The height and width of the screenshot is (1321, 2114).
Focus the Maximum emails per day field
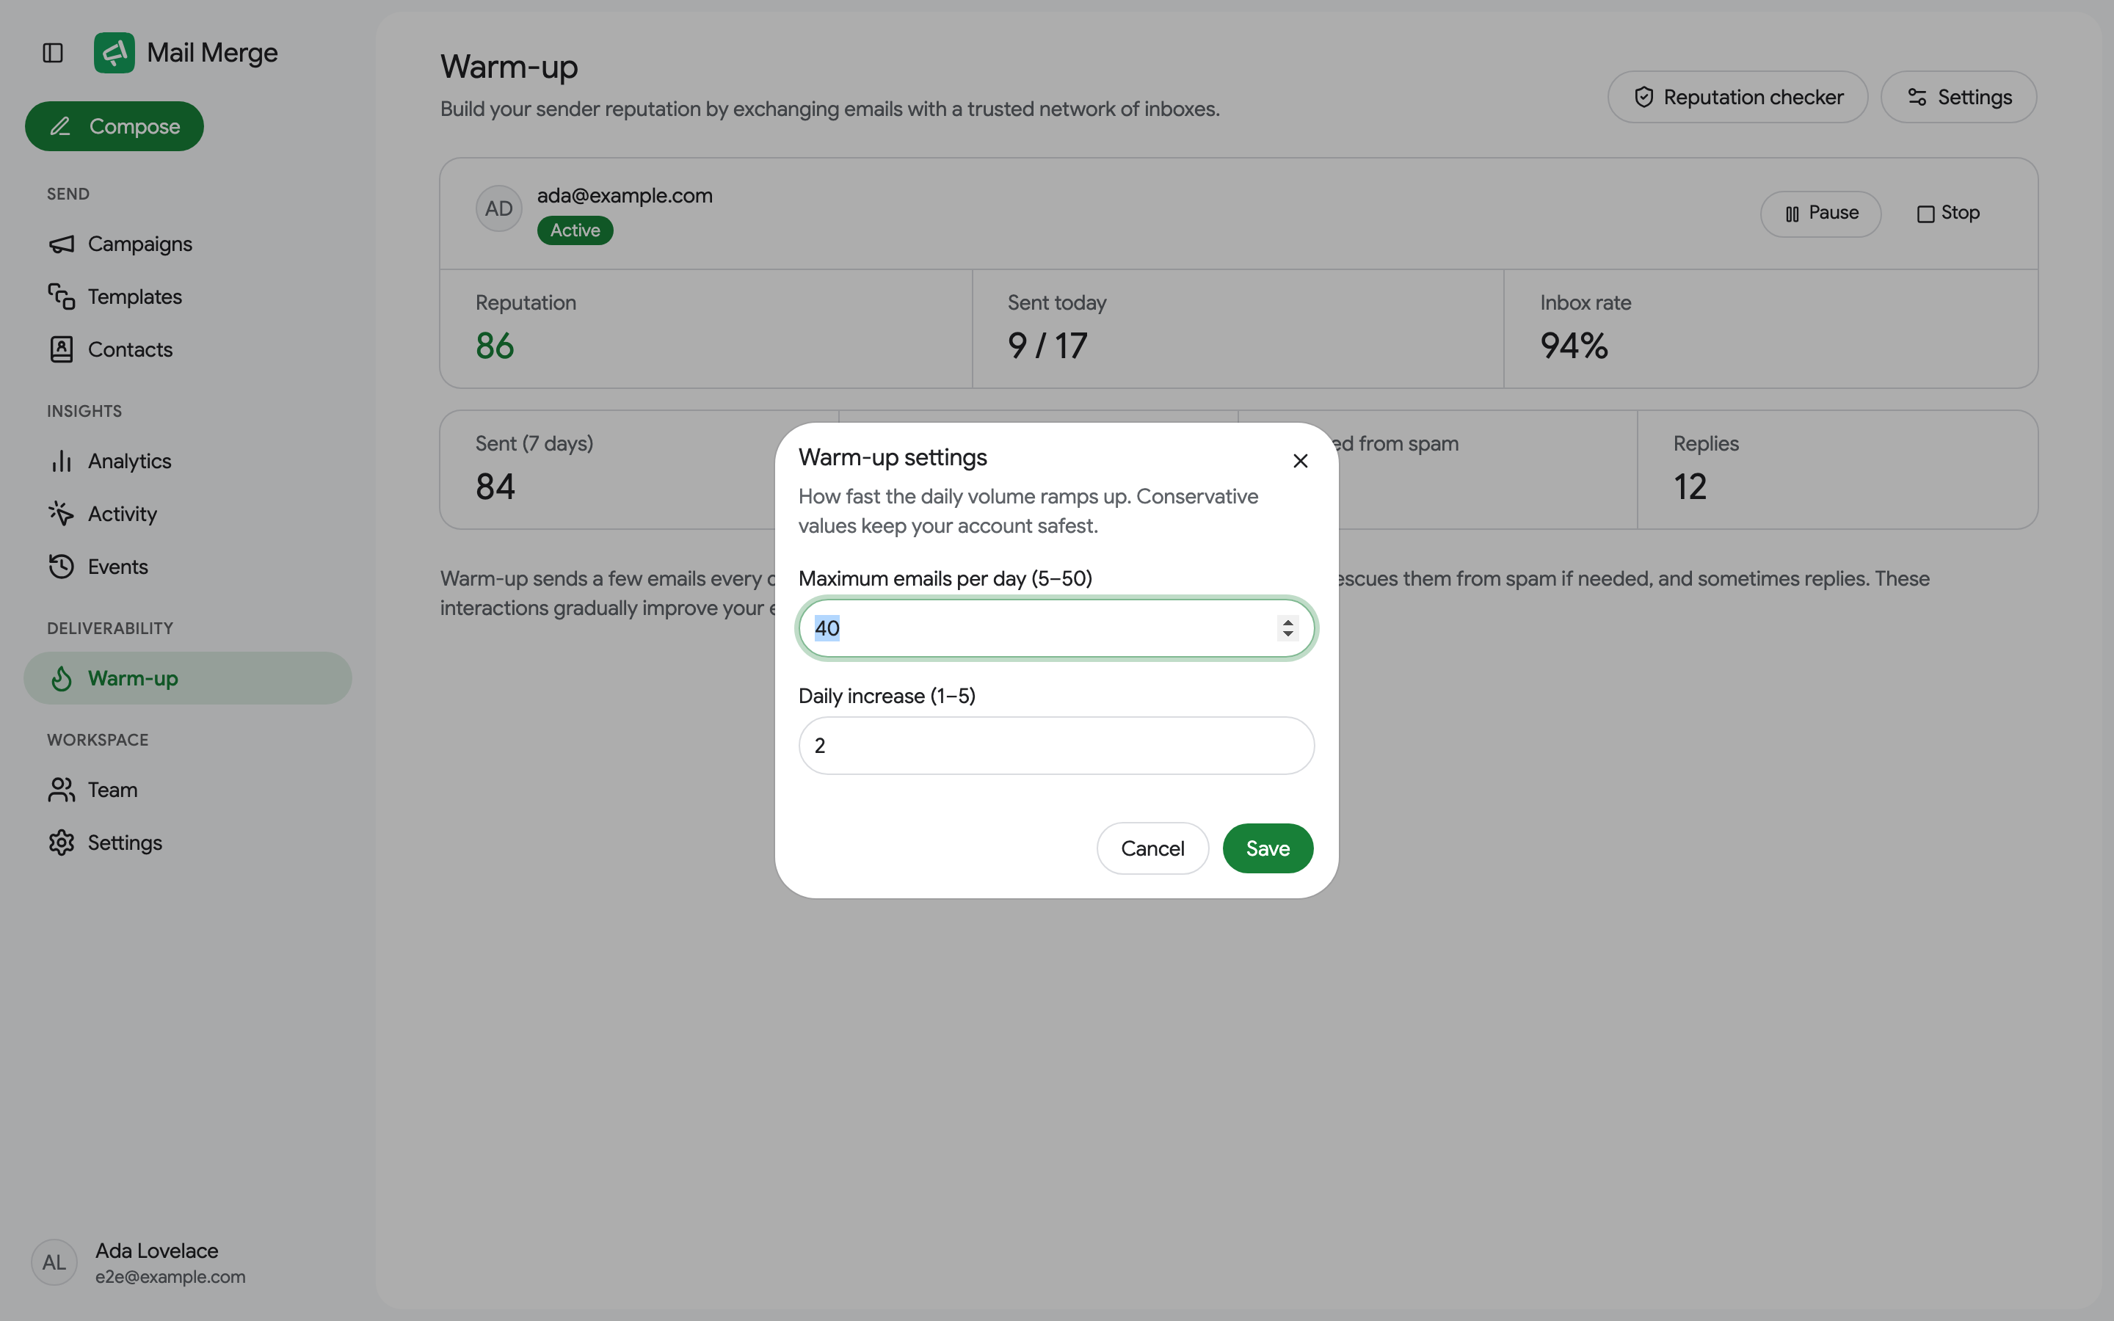(x=1056, y=628)
